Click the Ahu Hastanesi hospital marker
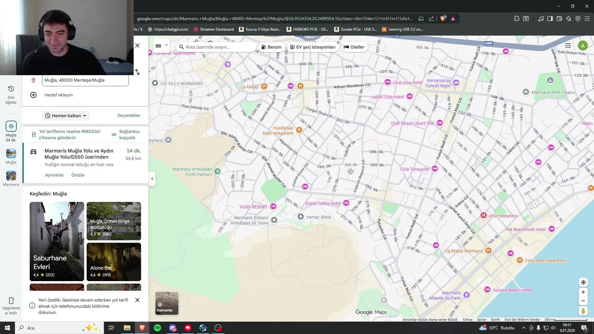Screen dimensions: 594x334 pos(483,215)
